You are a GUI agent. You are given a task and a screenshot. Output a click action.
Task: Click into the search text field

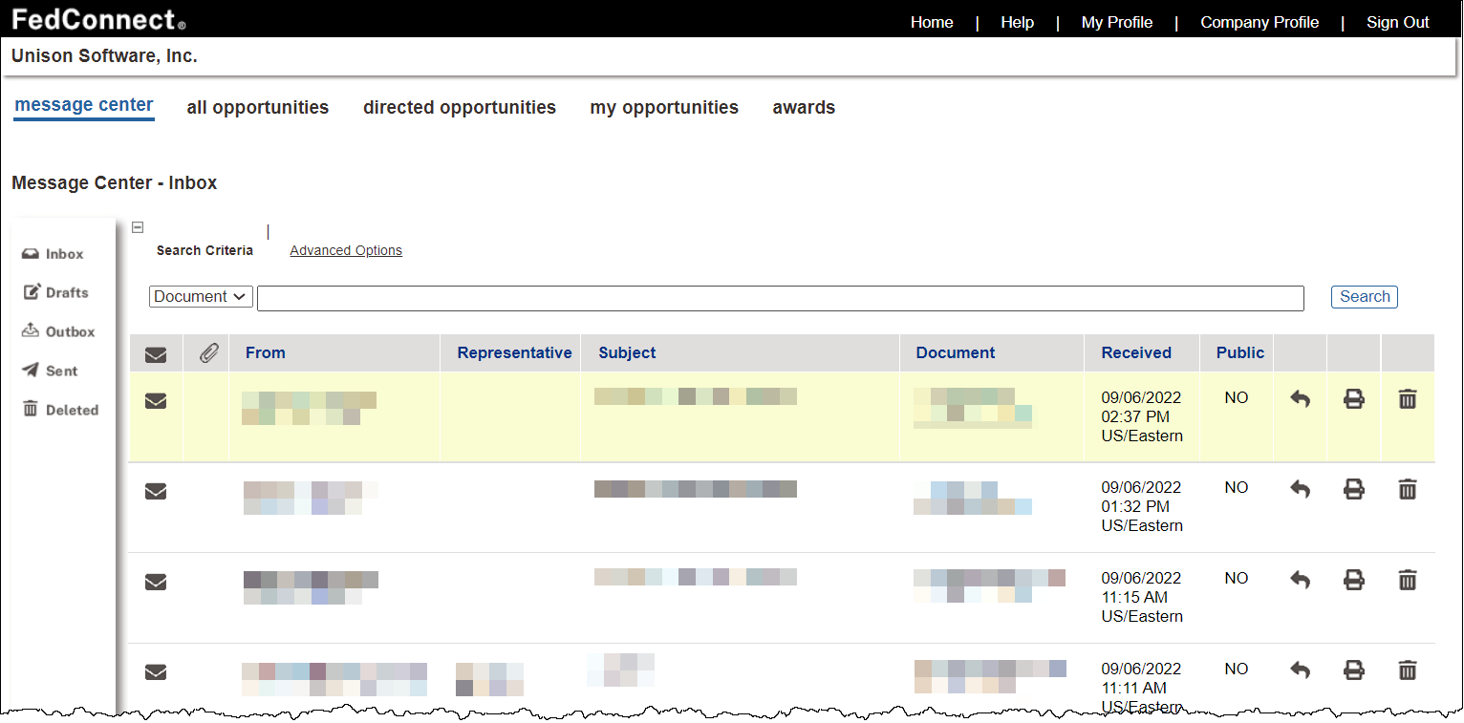point(780,298)
